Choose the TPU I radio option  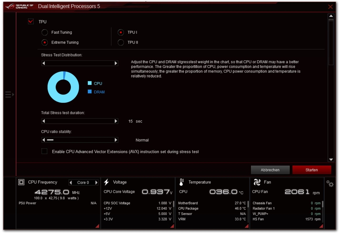[121, 33]
